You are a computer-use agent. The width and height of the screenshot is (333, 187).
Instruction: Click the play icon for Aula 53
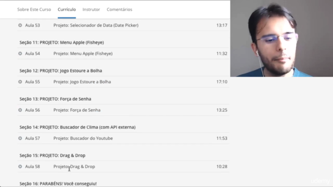(20, 25)
